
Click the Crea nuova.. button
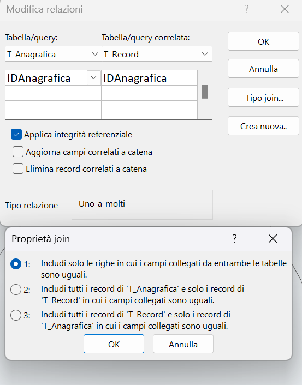[263, 126]
